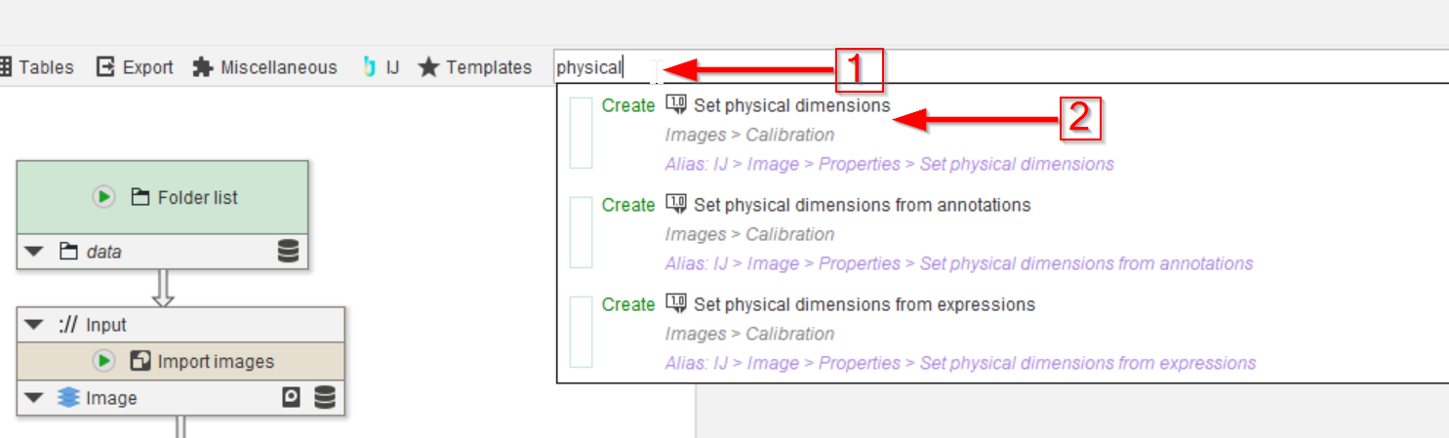Click the folder icon in Folder list
1449x438 pixels.
141,197
